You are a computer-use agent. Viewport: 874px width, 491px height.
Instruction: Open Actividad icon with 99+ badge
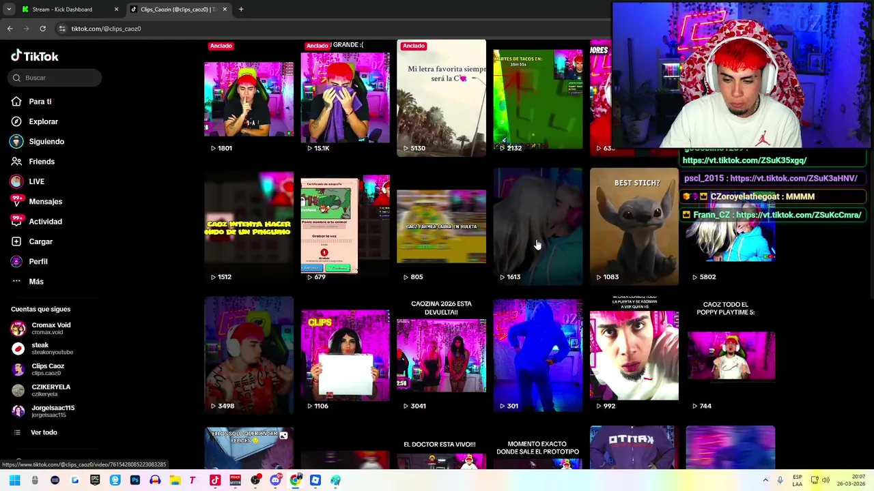coord(16,221)
